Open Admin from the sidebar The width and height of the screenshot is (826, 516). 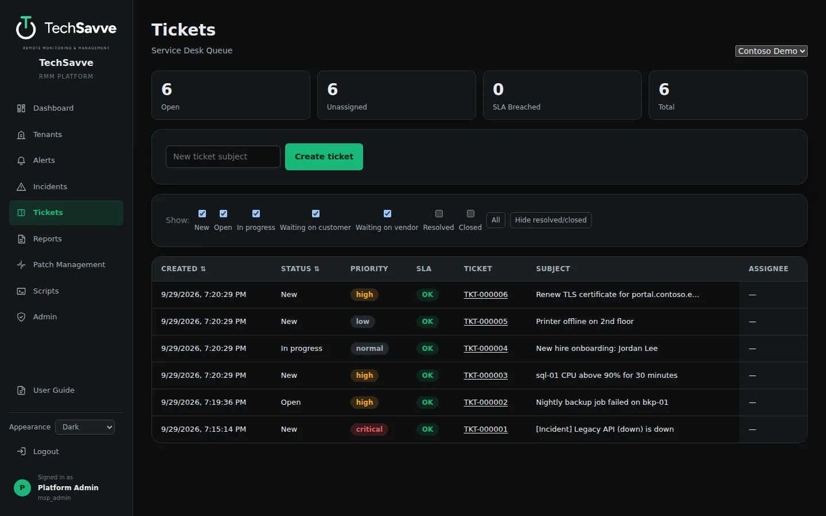[x=66, y=317]
